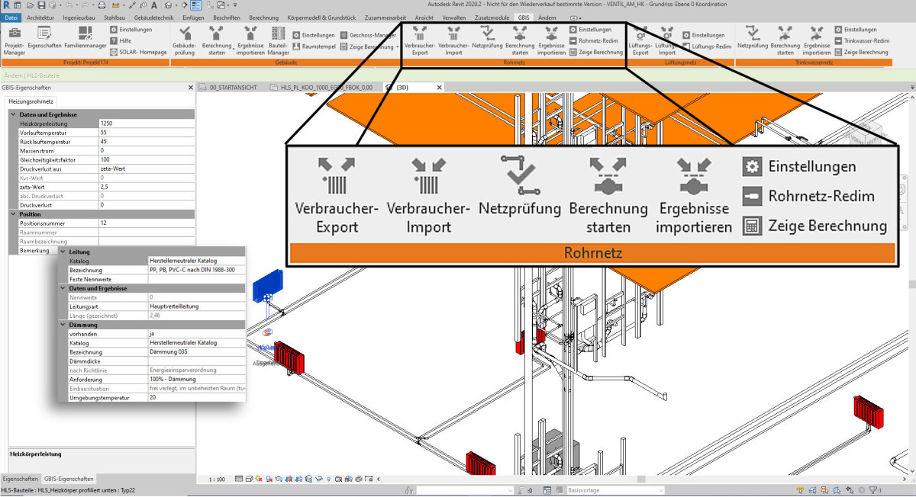Collapse the Daten und Ergebnisse section
The image size is (916, 497).
click(12, 114)
